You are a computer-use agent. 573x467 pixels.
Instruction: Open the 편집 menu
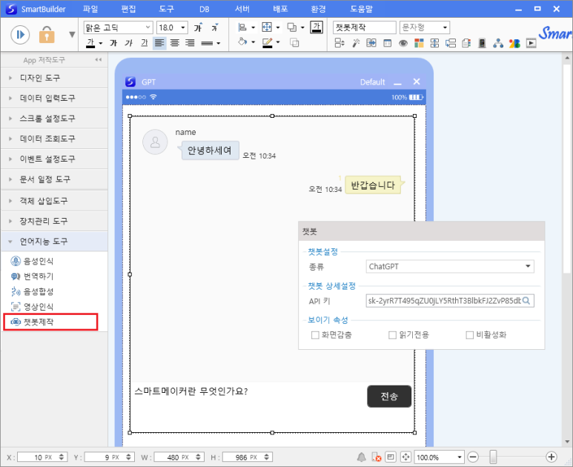tap(129, 9)
